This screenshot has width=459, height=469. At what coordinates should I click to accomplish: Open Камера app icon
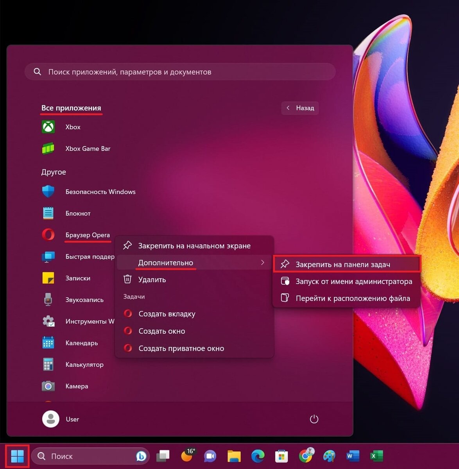click(48, 386)
